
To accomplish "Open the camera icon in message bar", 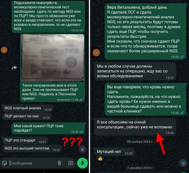I will [71, 163].
